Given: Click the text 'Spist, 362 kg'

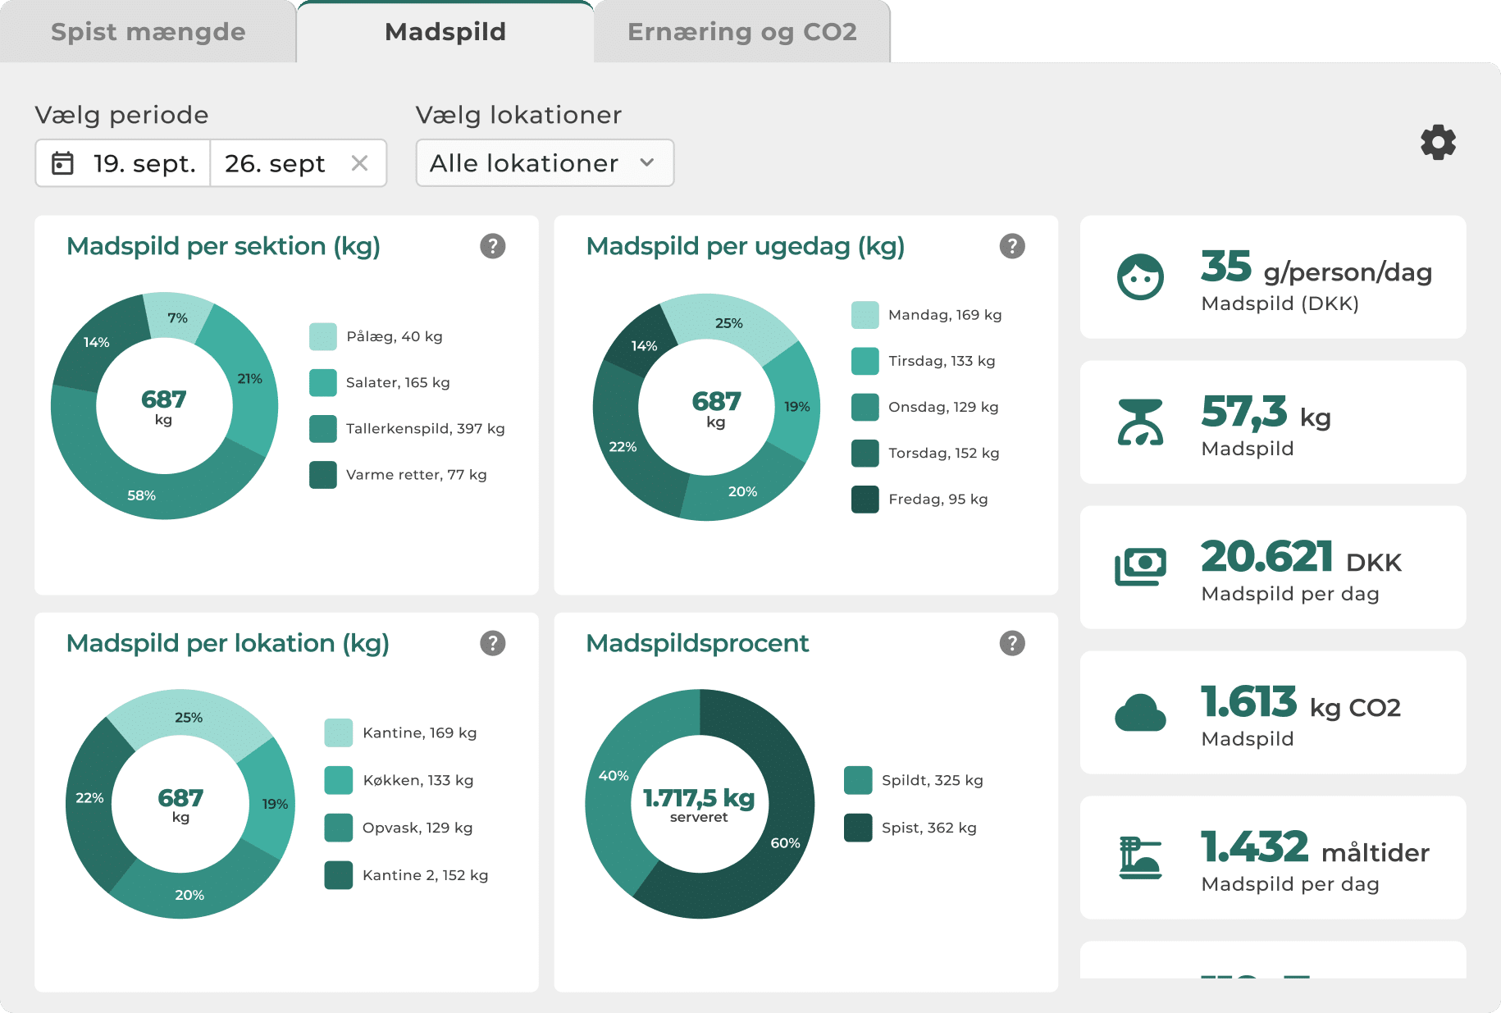Looking at the screenshot, I should [x=928, y=828].
